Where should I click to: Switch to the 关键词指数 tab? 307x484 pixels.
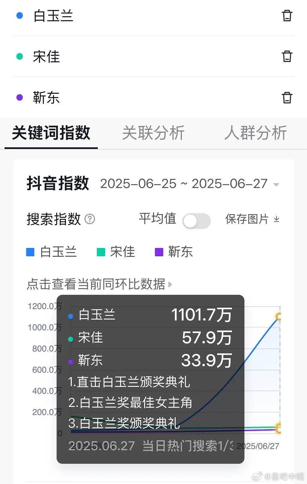[51, 133]
